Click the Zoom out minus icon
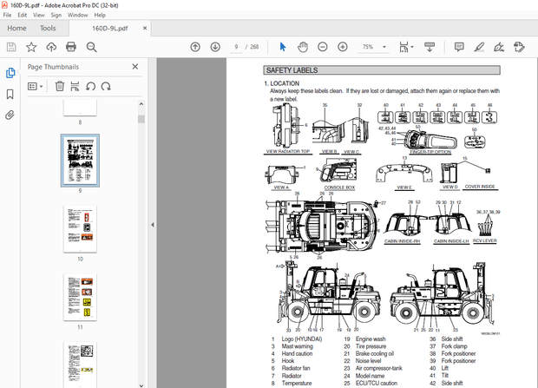Screen dimensions: 538x388 coord(322,47)
